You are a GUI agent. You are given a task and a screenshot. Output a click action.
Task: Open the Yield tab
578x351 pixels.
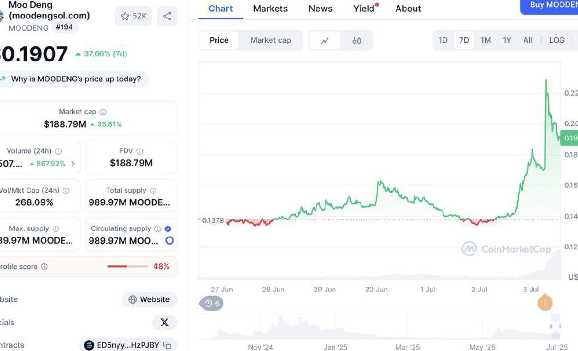[x=364, y=9]
